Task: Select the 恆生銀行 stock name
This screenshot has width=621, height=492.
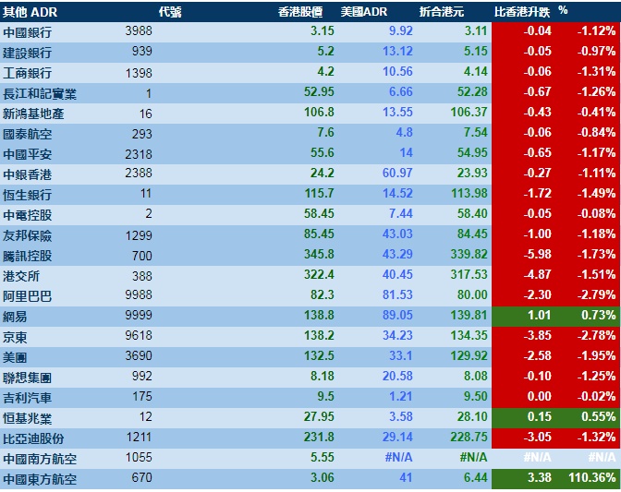Action: [x=28, y=195]
